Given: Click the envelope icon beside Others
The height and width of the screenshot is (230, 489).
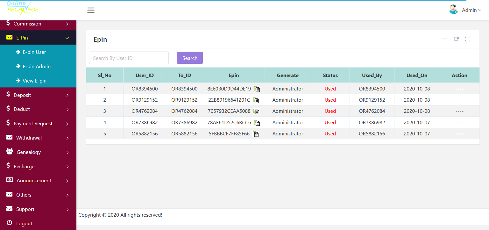Looking at the screenshot, I should (10, 194).
